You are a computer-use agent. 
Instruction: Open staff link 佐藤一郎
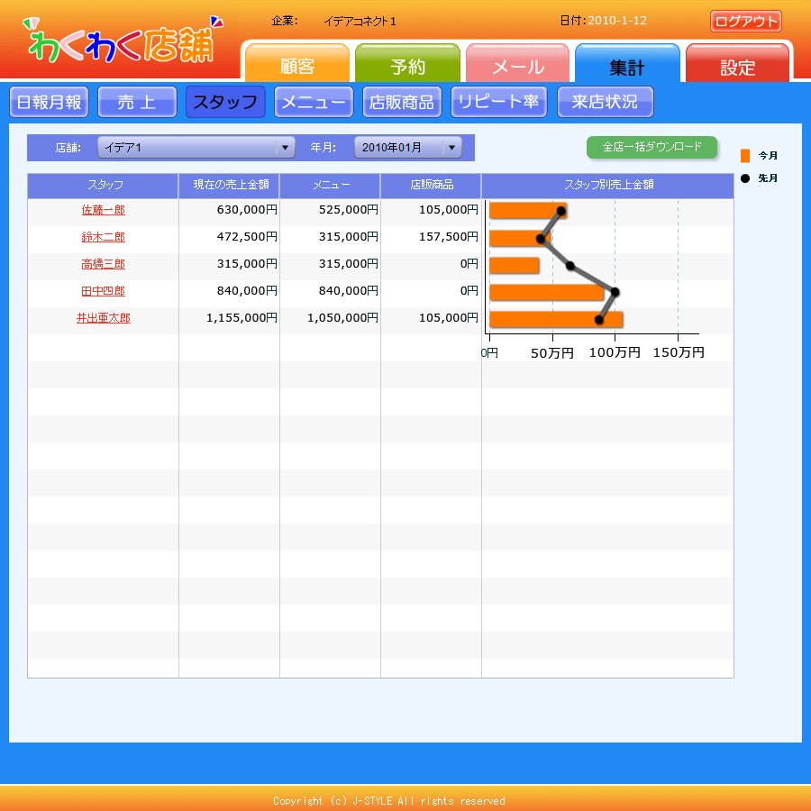pos(104,210)
